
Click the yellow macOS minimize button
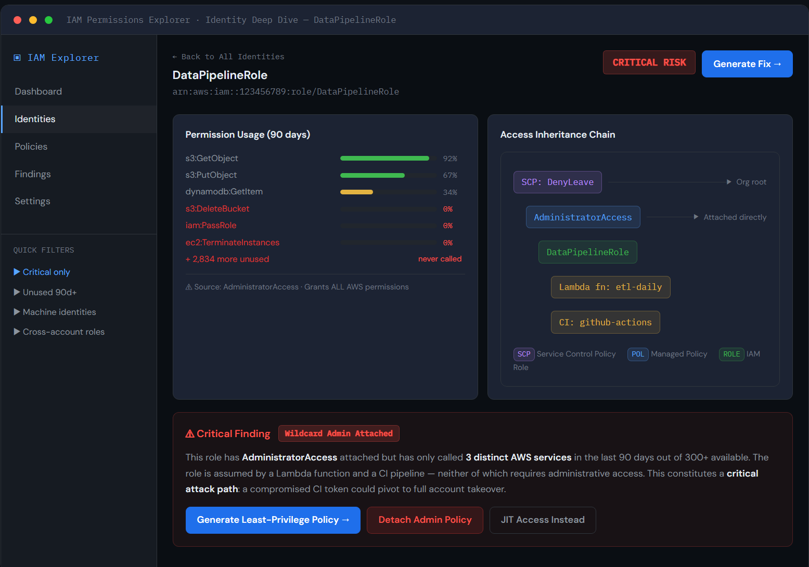[33, 20]
